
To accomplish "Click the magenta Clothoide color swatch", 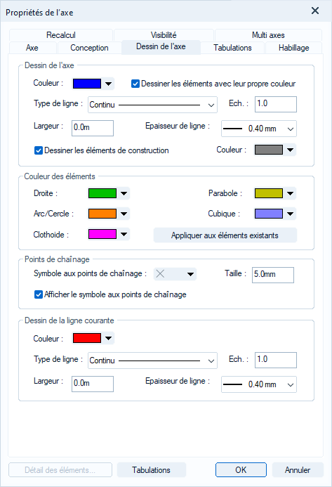I will (x=102, y=234).
